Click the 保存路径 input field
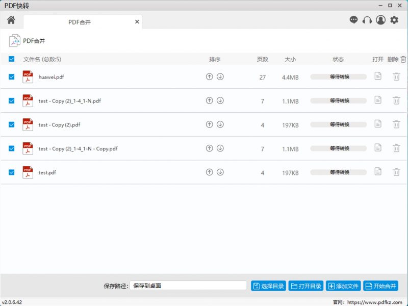The height and width of the screenshot is (306, 408). 188,286
